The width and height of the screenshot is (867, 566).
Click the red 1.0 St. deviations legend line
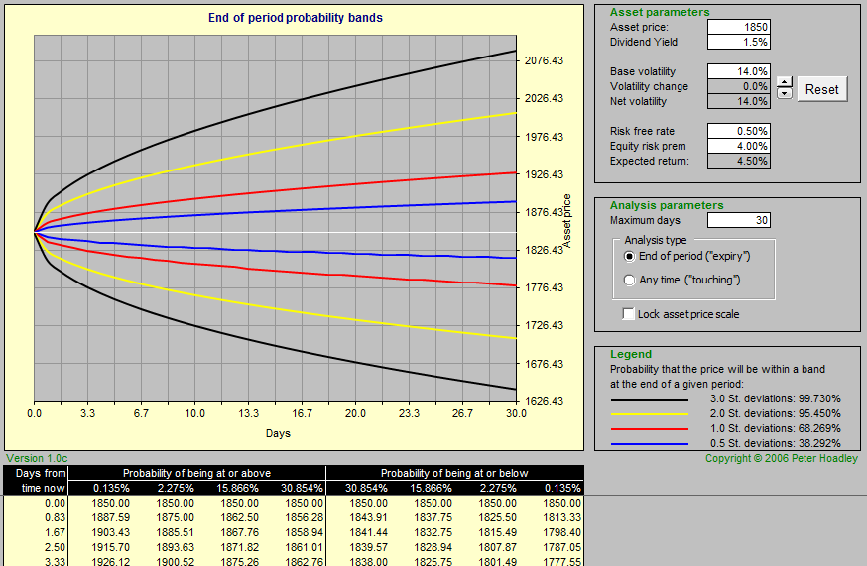pyautogui.click(x=650, y=429)
